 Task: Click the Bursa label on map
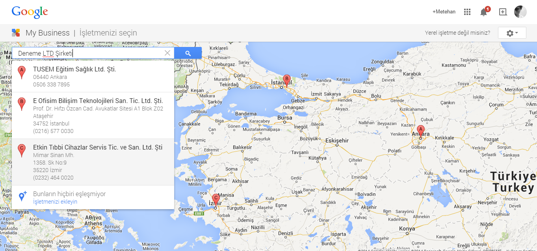click(285, 118)
